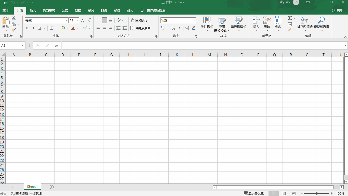Viewport: 348px width, 196px height.
Task: Click the Format Painter brush icon
Action: pos(14,30)
